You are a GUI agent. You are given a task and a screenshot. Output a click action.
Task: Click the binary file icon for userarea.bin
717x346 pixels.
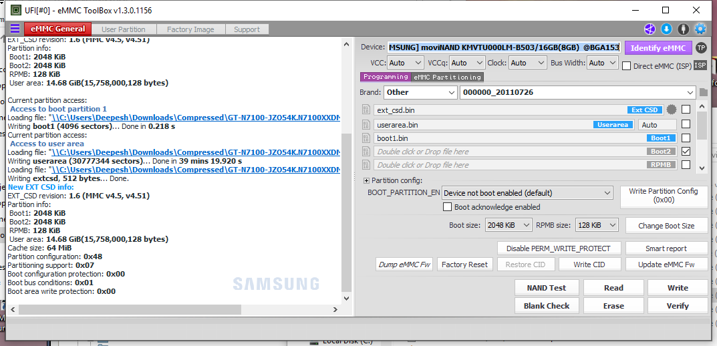pyautogui.click(x=366, y=124)
